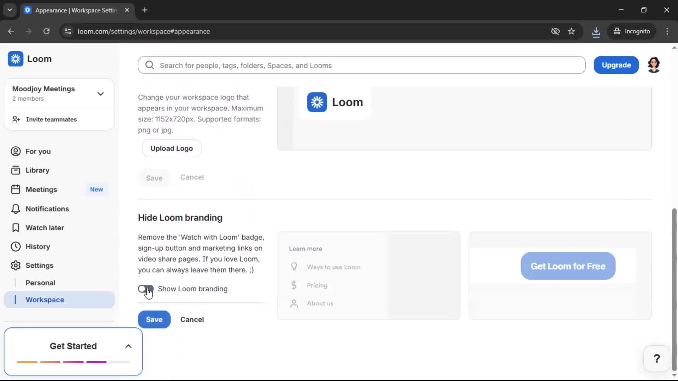Click the Upload Logo button
Image resolution: width=678 pixels, height=381 pixels.
171,148
